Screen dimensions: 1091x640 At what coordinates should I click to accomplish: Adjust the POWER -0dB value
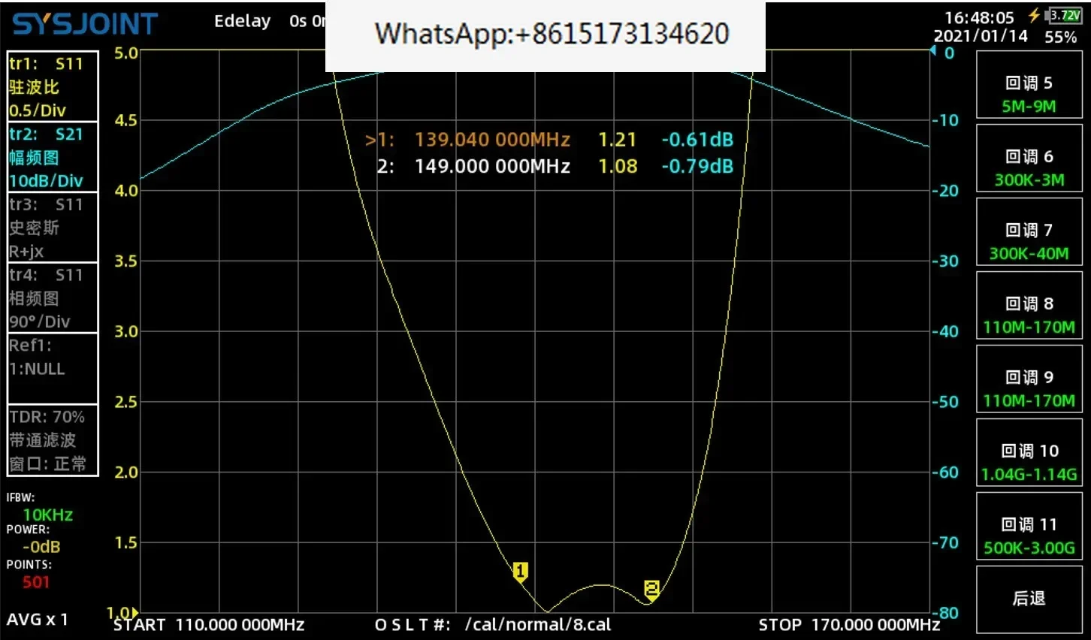(x=34, y=540)
